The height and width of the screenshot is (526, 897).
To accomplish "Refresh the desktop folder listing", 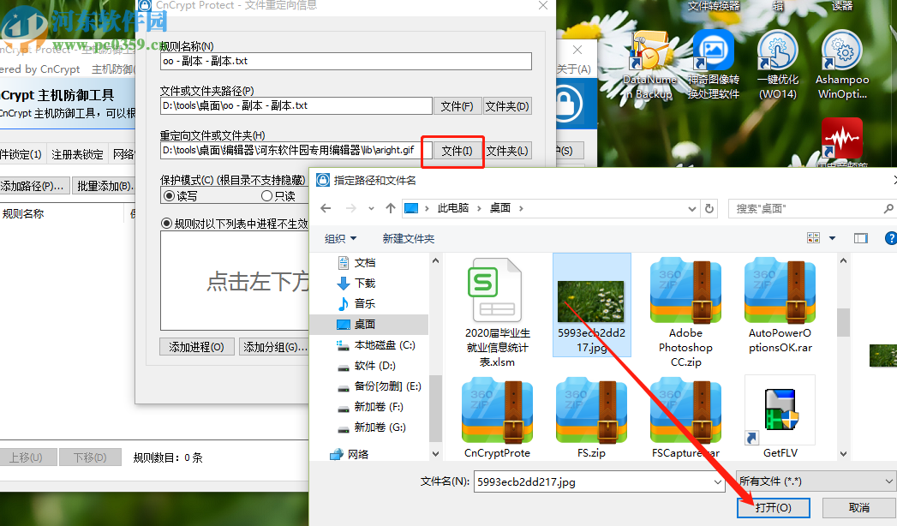I will [709, 209].
